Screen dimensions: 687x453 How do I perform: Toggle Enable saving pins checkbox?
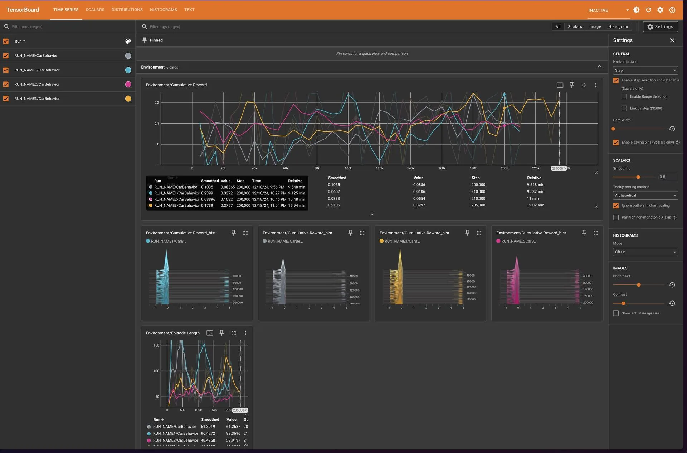click(616, 143)
